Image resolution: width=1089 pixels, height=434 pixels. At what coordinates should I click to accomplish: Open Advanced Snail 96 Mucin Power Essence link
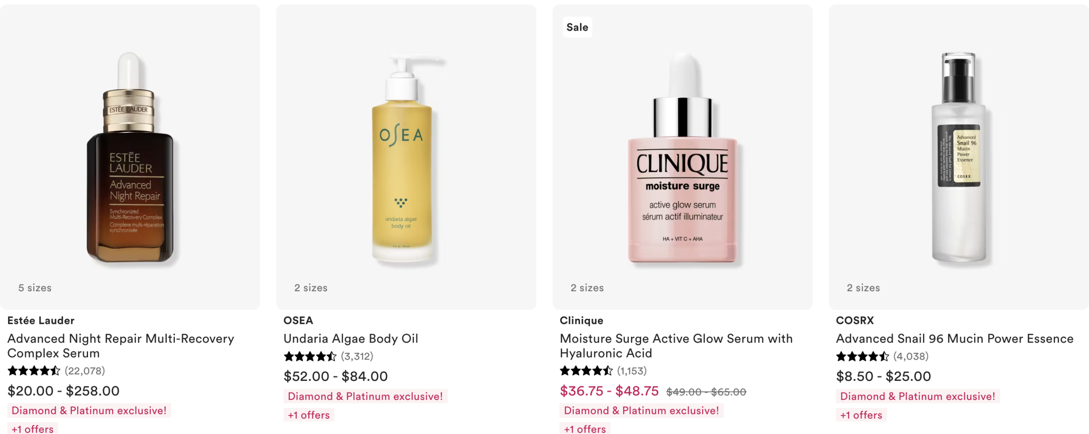click(955, 338)
